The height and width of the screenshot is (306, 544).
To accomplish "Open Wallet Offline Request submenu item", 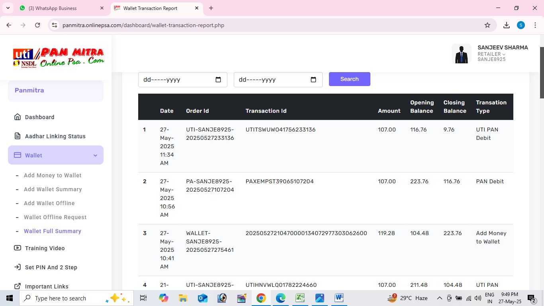I will tap(55, 217).
